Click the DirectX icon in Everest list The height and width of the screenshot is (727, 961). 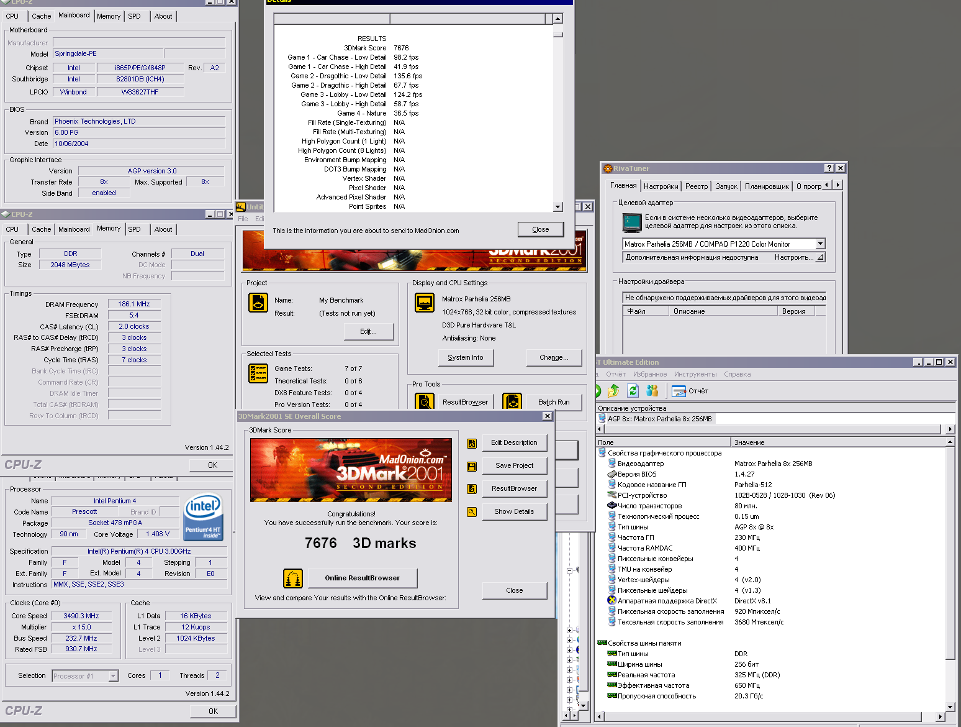pos(611,601)
